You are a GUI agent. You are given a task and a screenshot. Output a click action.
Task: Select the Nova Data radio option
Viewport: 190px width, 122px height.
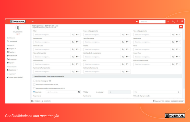coord(34,92)
